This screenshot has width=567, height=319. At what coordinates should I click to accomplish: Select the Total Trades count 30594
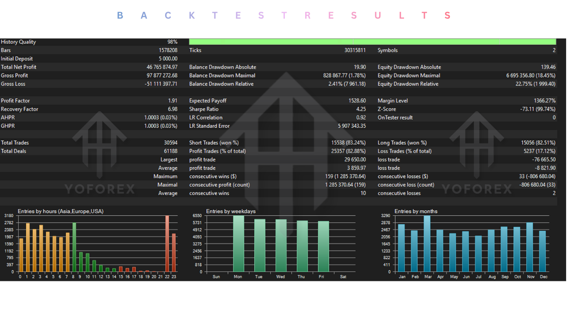172,142
